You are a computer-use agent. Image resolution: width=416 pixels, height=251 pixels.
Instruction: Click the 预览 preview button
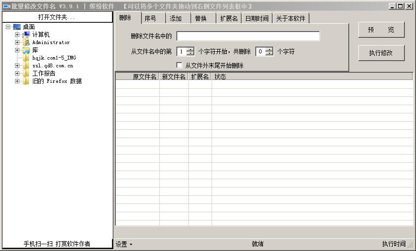point(381,30)
